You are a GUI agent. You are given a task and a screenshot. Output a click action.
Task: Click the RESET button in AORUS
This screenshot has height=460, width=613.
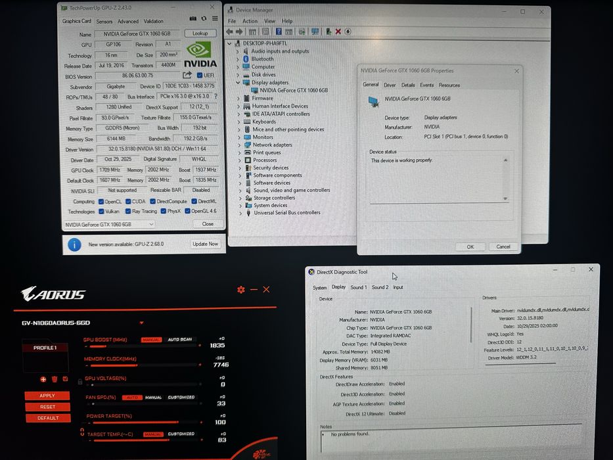[47, 407]
